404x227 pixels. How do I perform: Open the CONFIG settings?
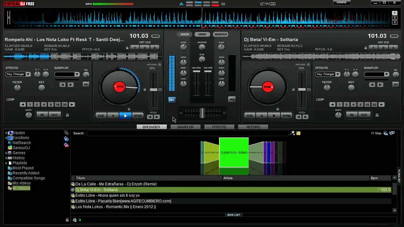coord(342,3)
